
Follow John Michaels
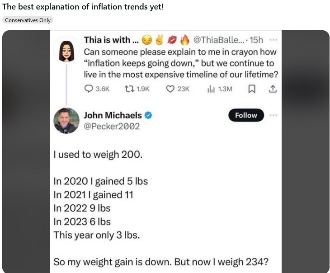click(245, 115)
